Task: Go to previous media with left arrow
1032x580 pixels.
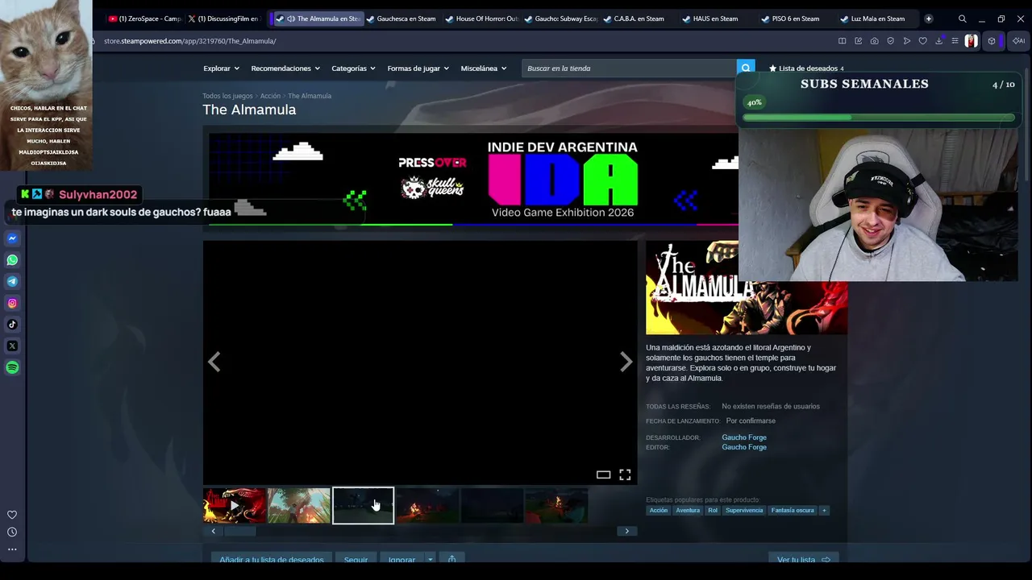Action: click(x=214, y=362)
